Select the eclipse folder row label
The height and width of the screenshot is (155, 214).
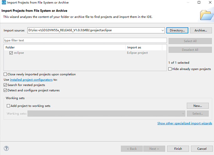pyautogui.click(x=19, y=53)
